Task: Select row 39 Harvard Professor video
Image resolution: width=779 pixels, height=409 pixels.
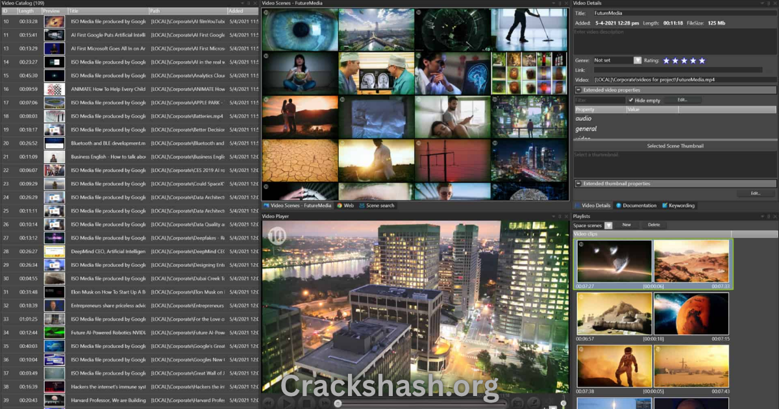Action: [130, 401]
